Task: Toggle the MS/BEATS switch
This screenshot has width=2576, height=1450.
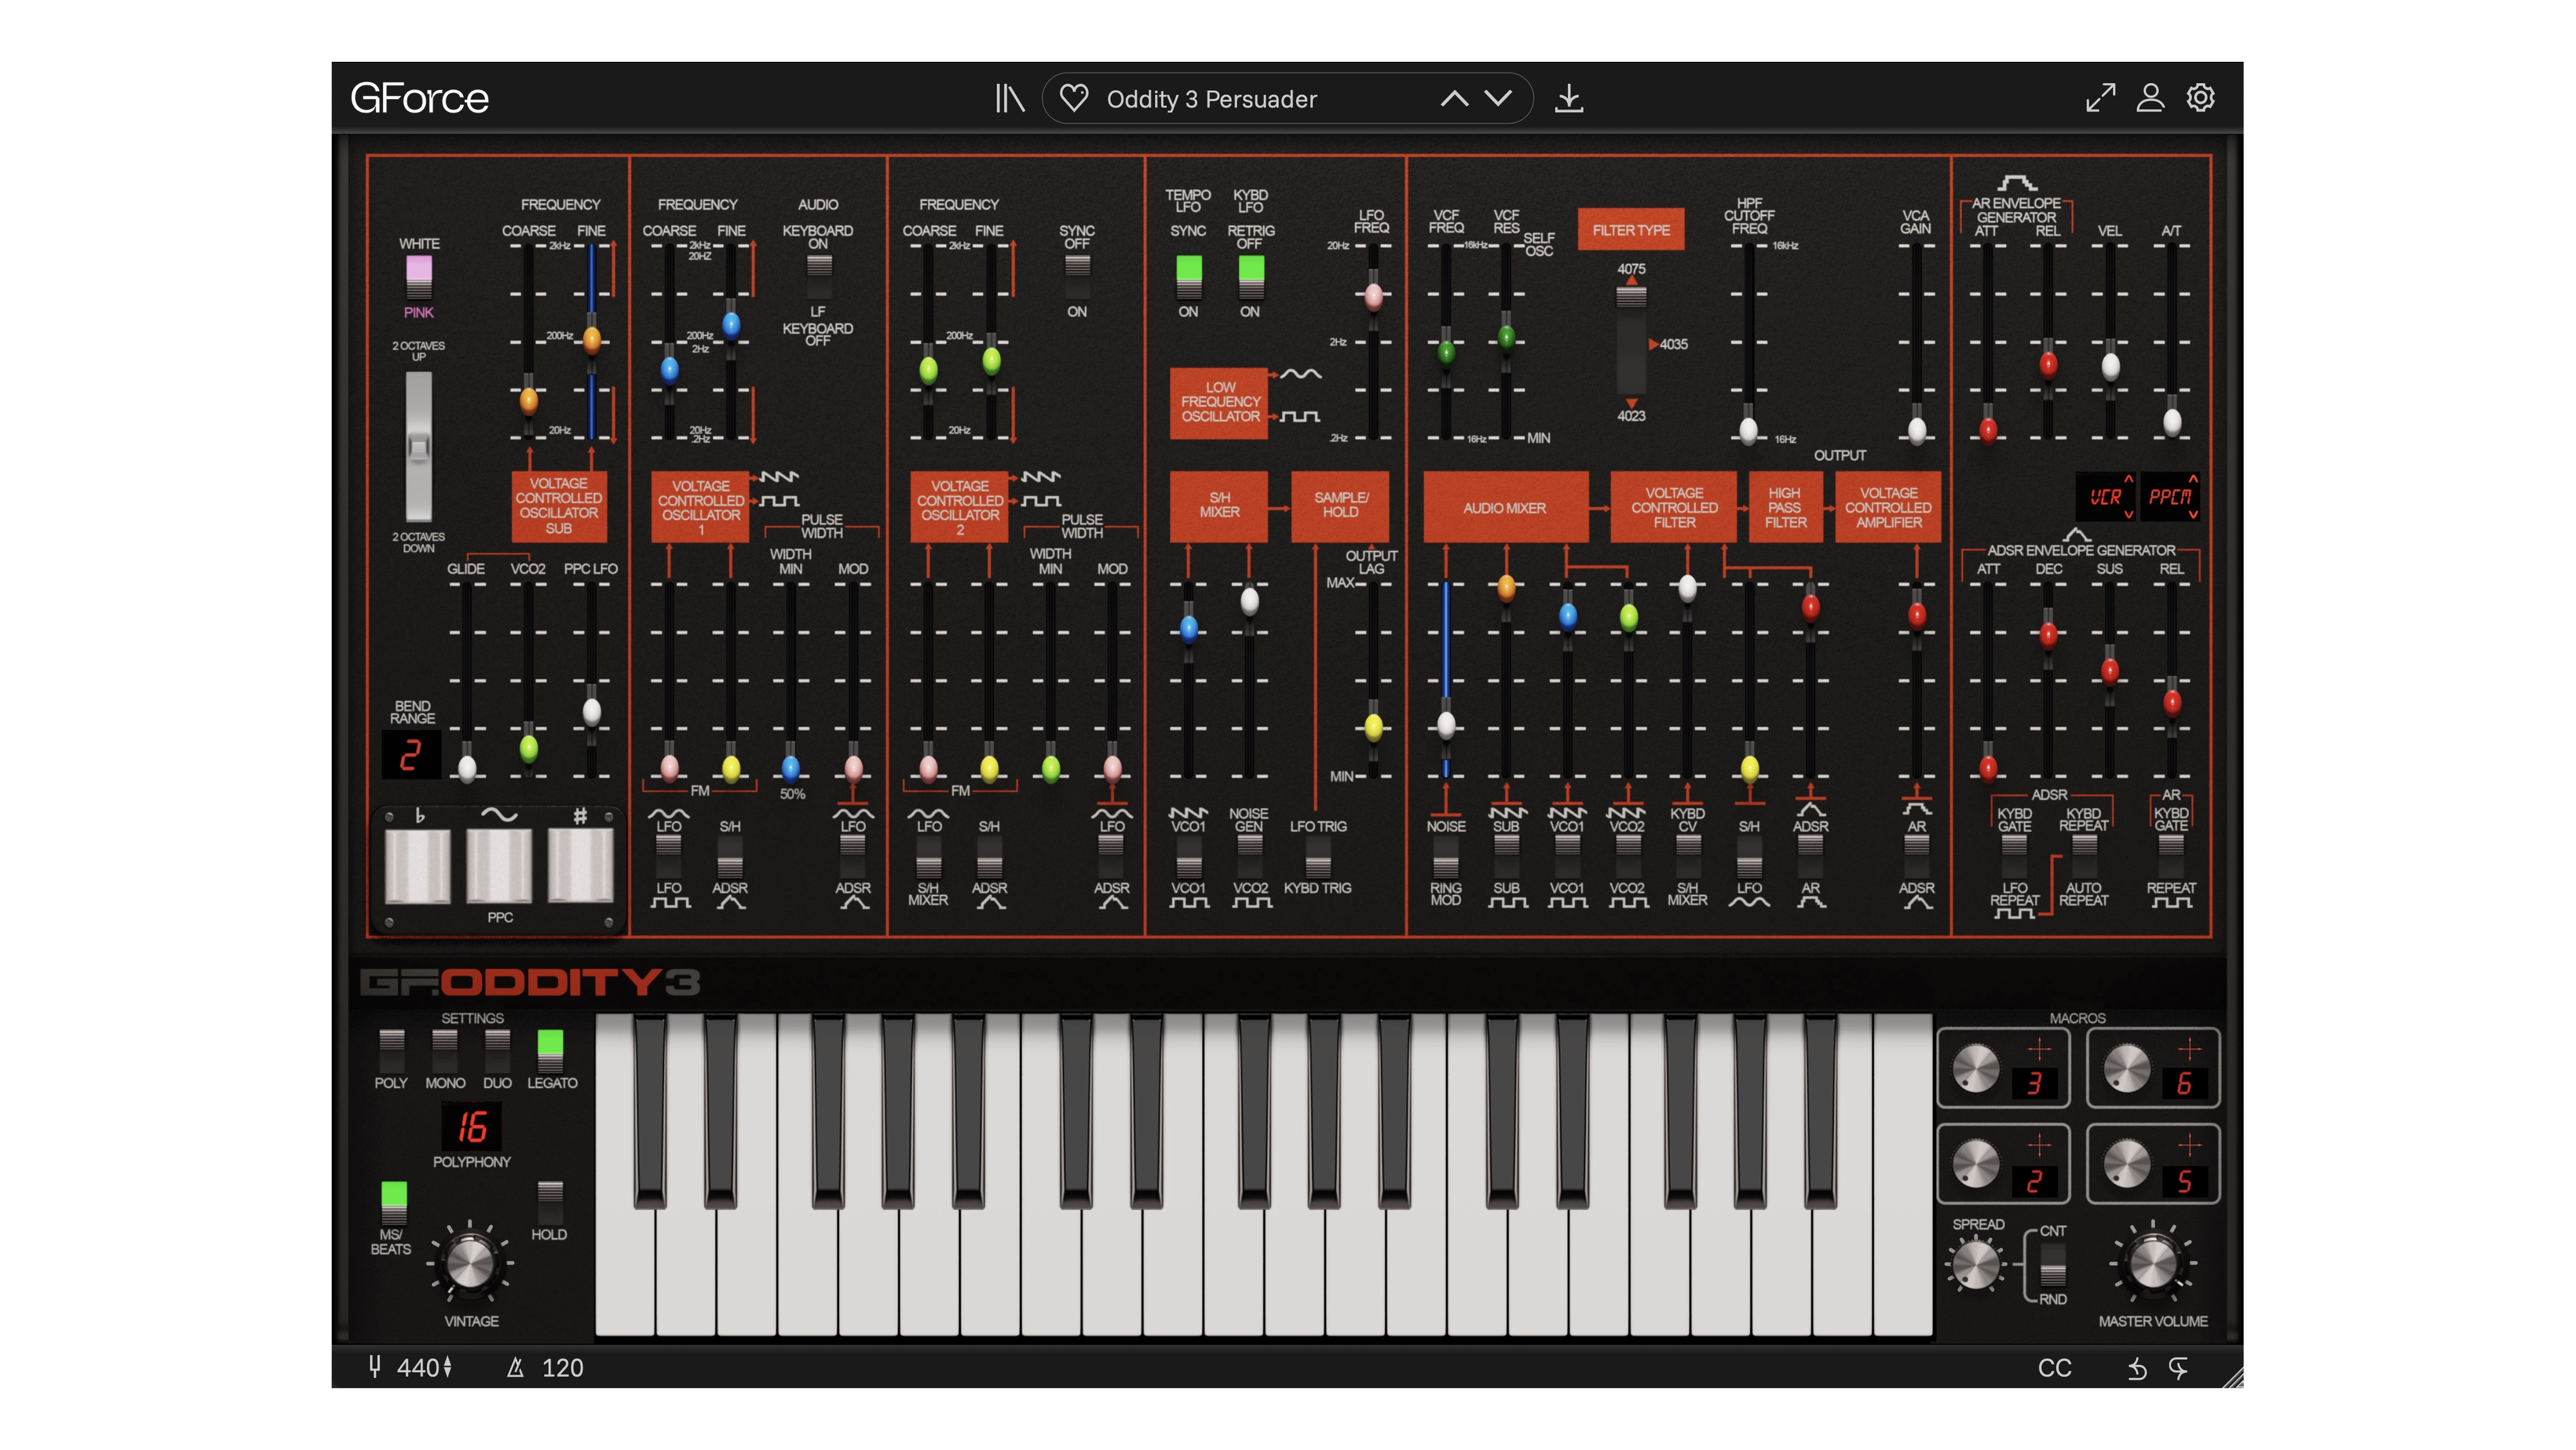Action: pos(393,1202)
